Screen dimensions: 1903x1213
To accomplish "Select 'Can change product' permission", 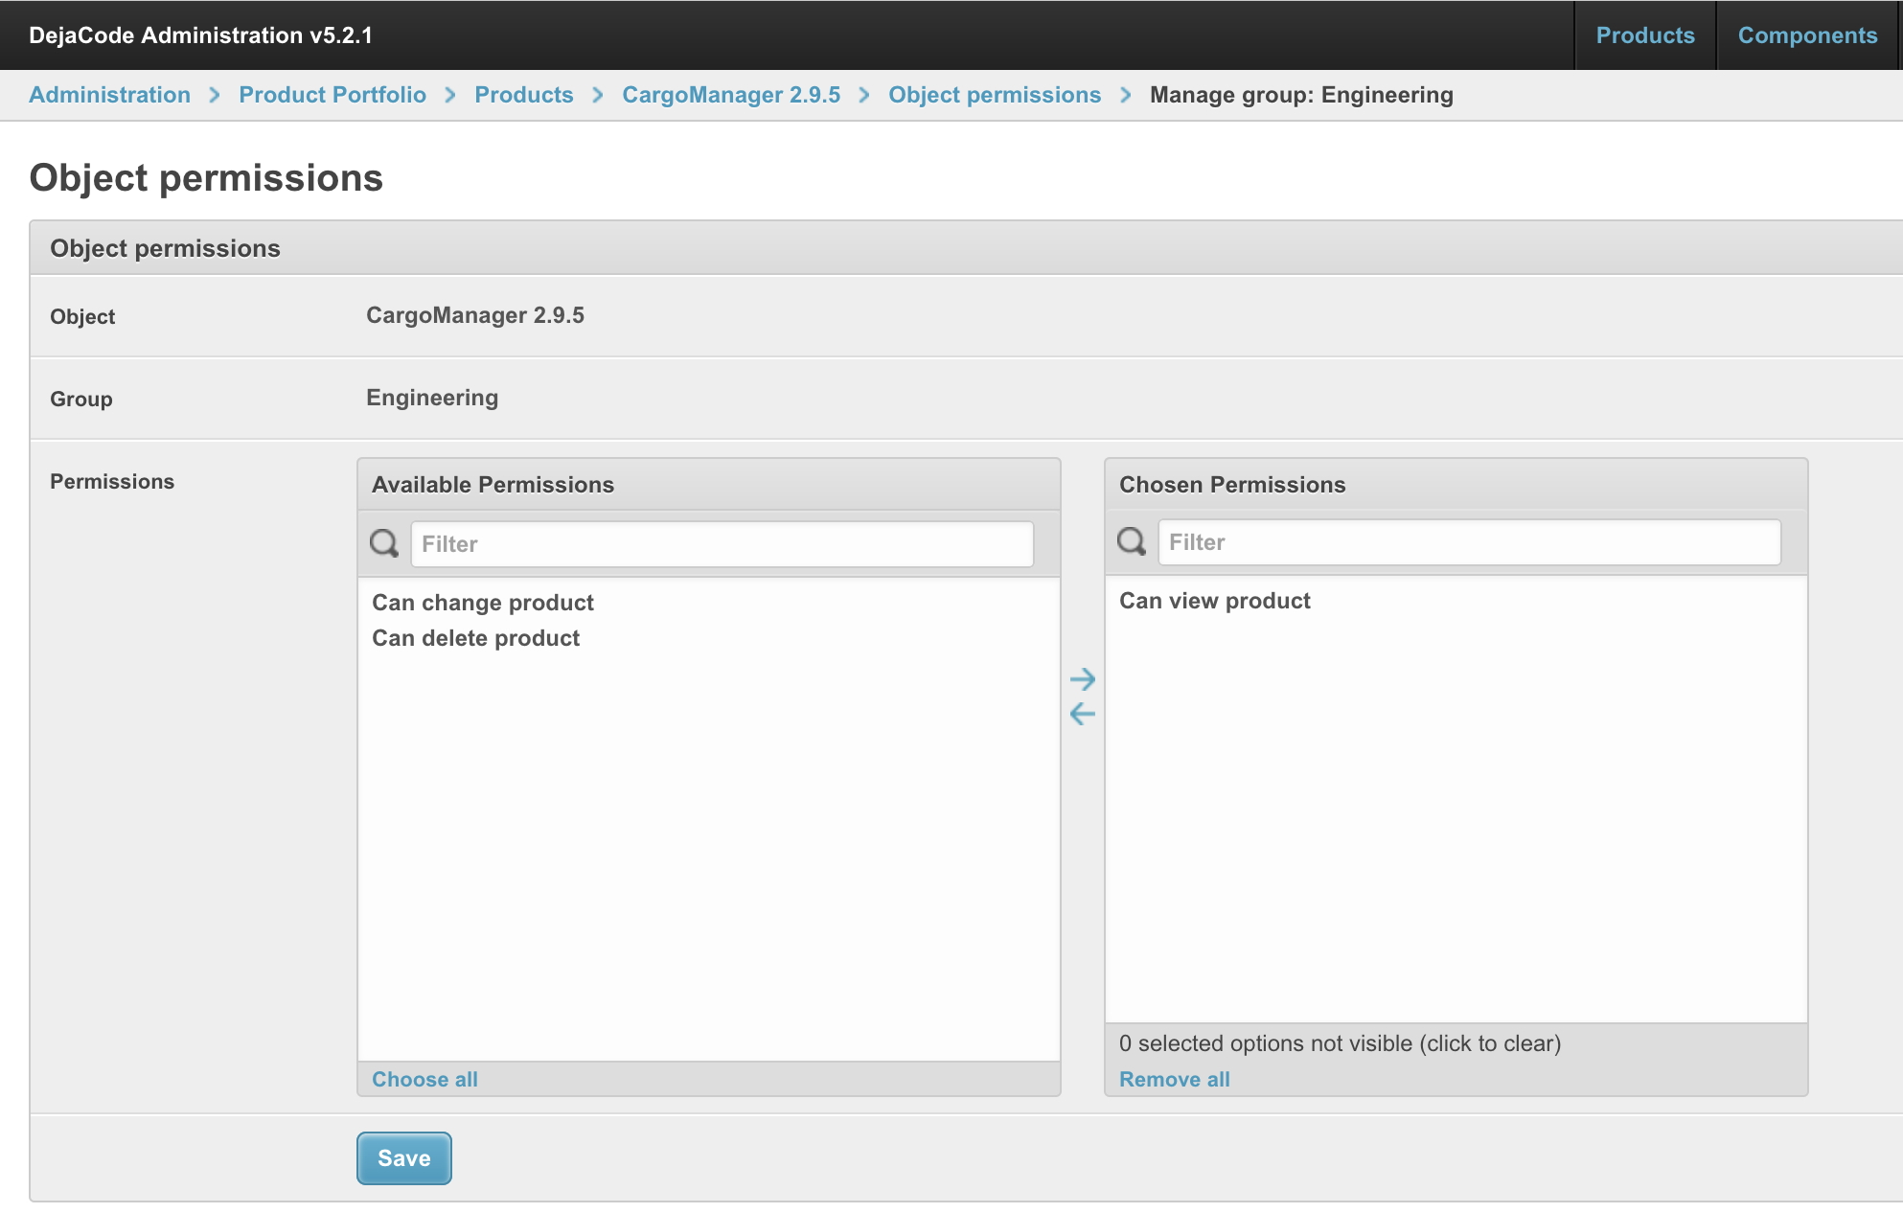I will tap(483, 603).
